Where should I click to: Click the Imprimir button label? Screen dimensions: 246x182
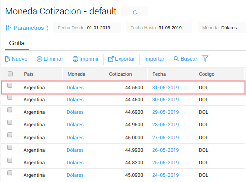tap(89, 59)
